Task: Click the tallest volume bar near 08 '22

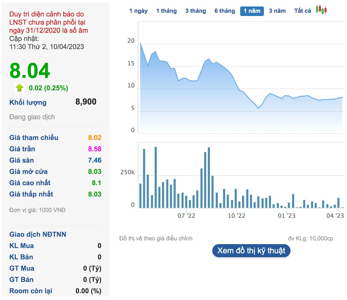Action: pos(209,177)
